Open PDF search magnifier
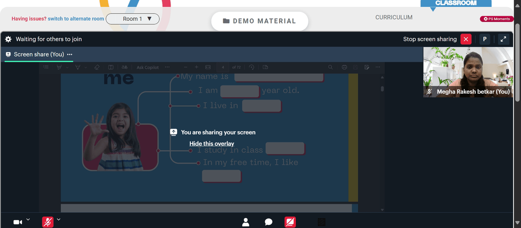521x228 pixels. pos(330,67)
